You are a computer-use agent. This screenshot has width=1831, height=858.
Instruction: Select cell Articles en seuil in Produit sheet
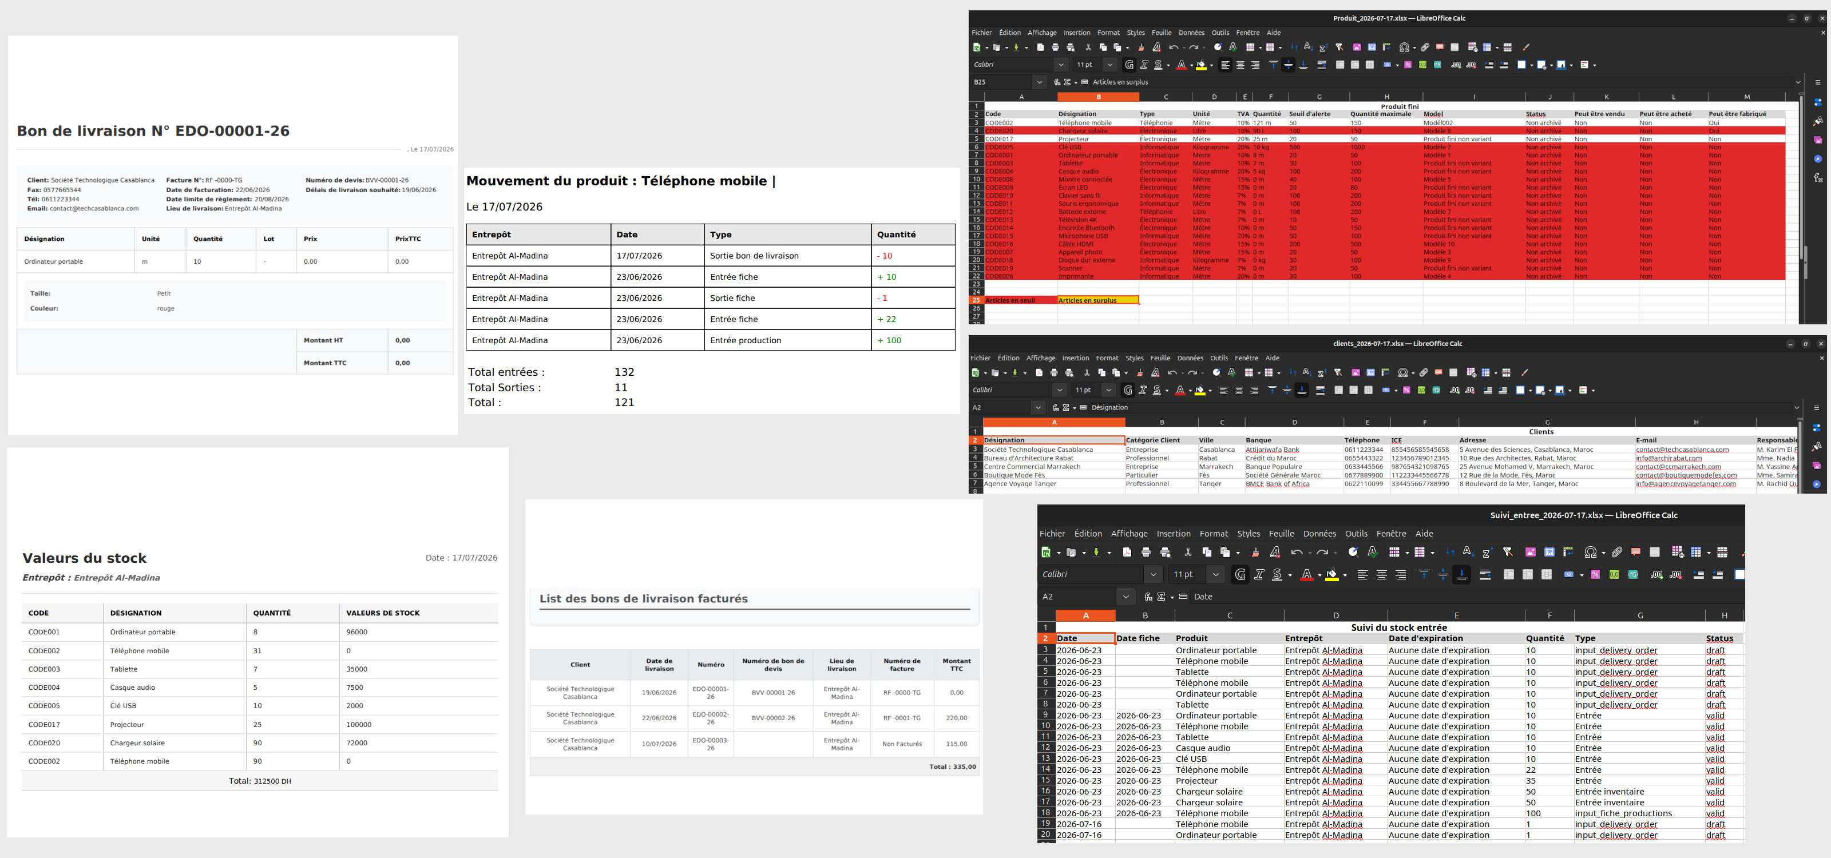point(1021,300)
